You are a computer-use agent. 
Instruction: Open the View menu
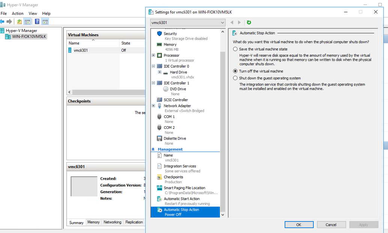[x=33, y=13]
